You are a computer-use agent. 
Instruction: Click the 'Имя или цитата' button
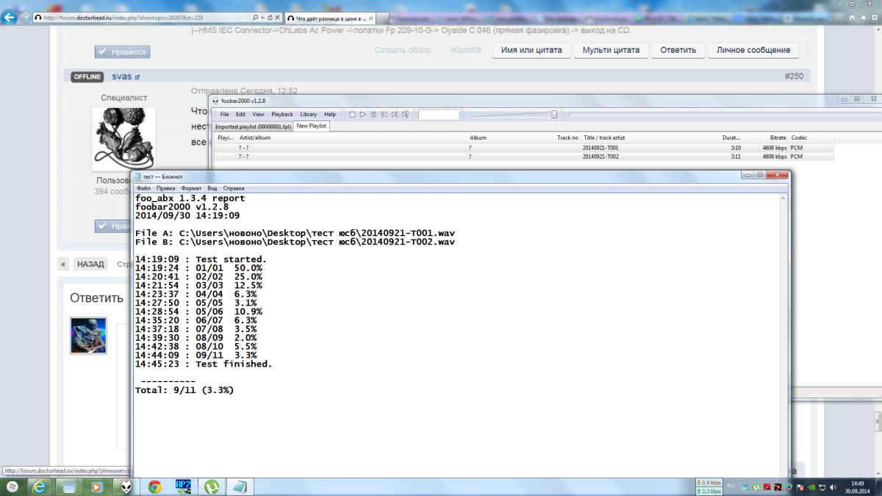(531, 50)
